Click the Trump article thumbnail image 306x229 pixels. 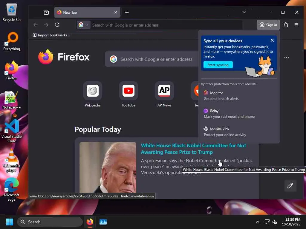tap(108, 167)
